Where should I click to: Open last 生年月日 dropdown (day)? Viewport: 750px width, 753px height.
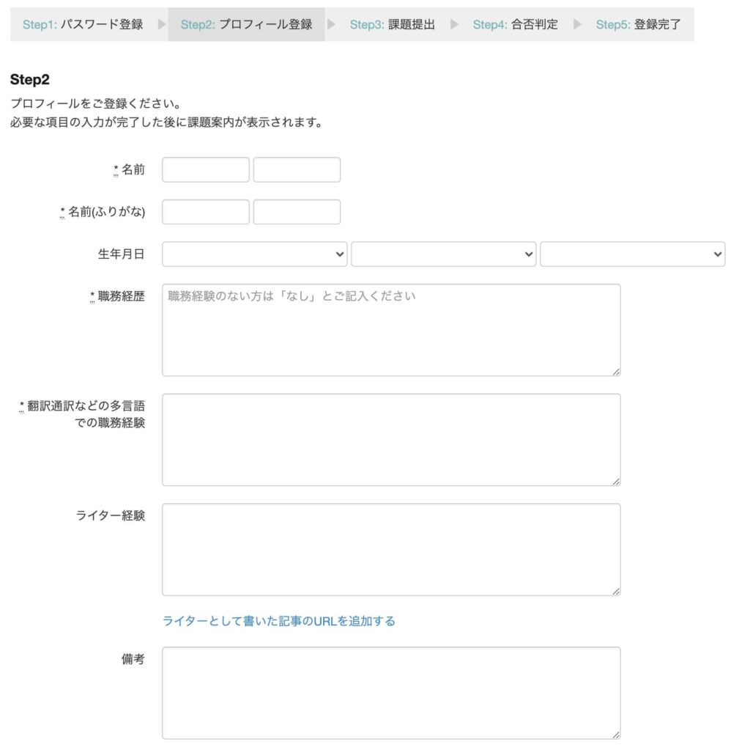coord(632,254)
